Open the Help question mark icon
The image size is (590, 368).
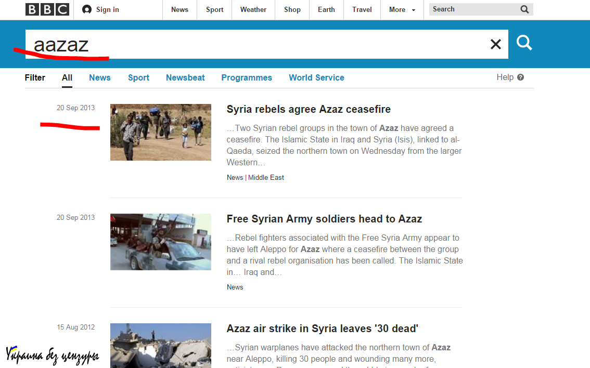pos(520,77)
